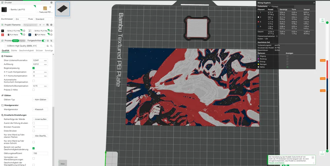Screen dimensions: 330x166
Task: Open the 0.08mm High Quality preset dropdown
Action: pyautogui.click(x=25, y=46)
